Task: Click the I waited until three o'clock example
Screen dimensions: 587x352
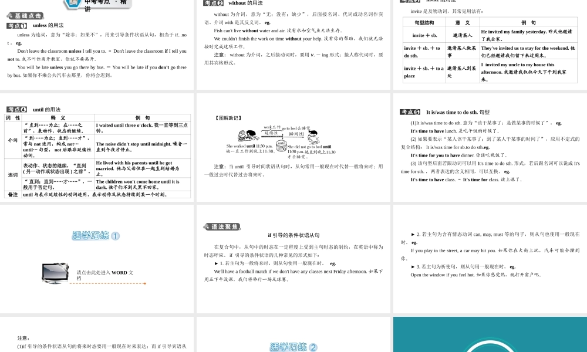Action: (142, 128)
